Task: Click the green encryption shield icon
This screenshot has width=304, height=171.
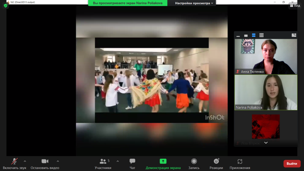Action: 6,6
